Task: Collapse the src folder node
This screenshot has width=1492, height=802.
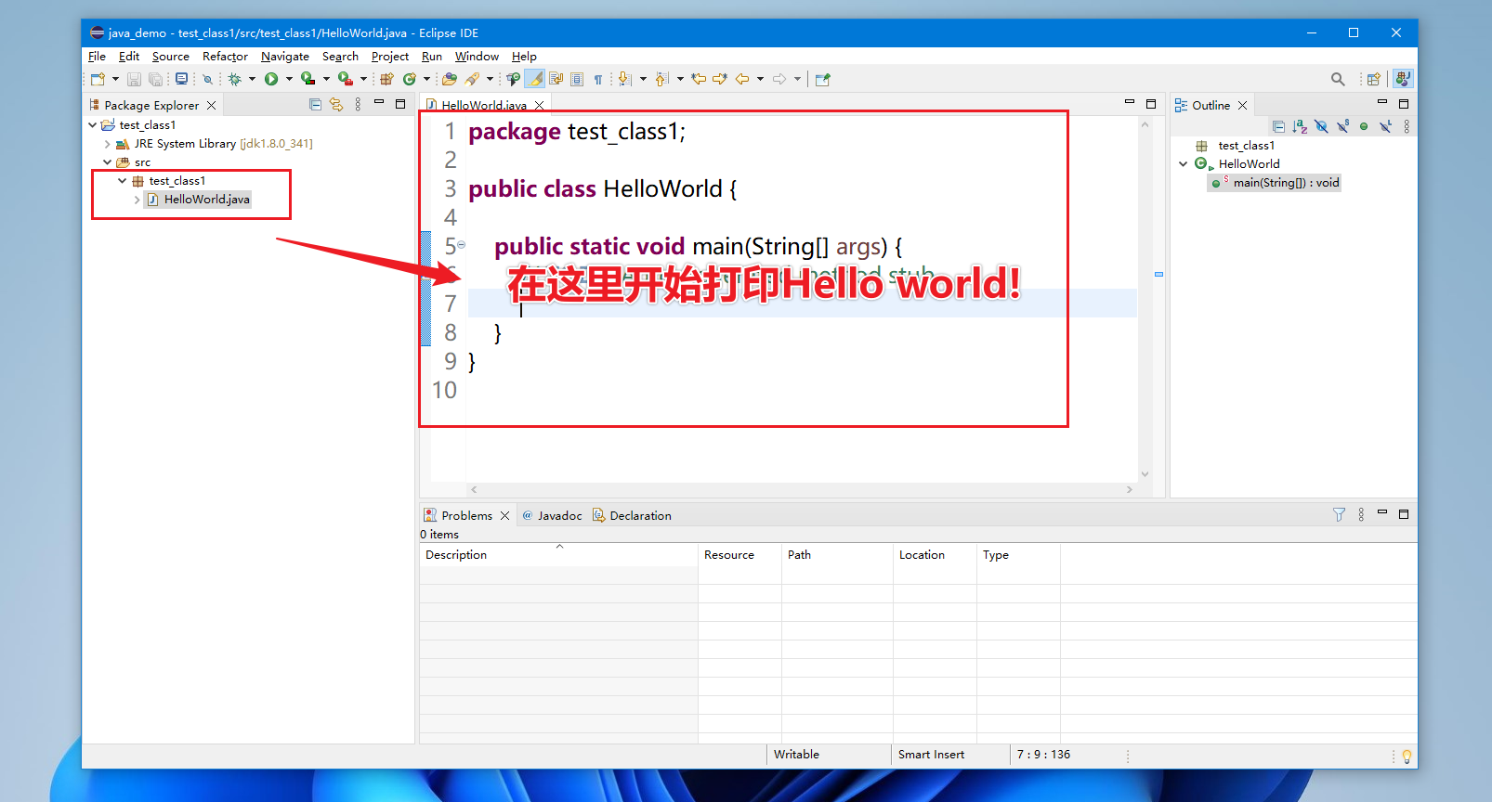Action: tap(108, 162)
